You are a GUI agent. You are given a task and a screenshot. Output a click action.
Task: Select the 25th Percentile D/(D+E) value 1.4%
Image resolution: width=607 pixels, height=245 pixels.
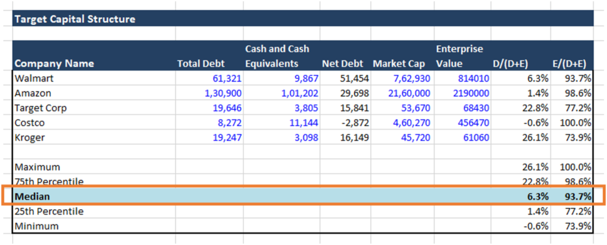coord(538,212)
